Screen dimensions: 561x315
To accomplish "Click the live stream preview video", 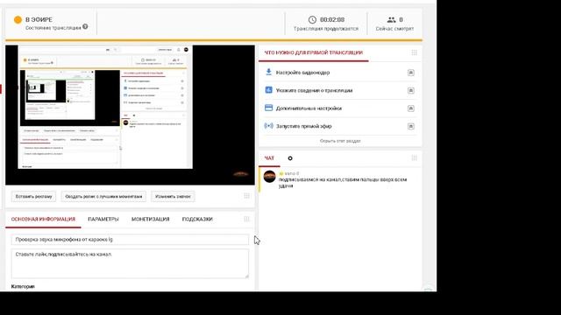I will [x=130, y=115].
